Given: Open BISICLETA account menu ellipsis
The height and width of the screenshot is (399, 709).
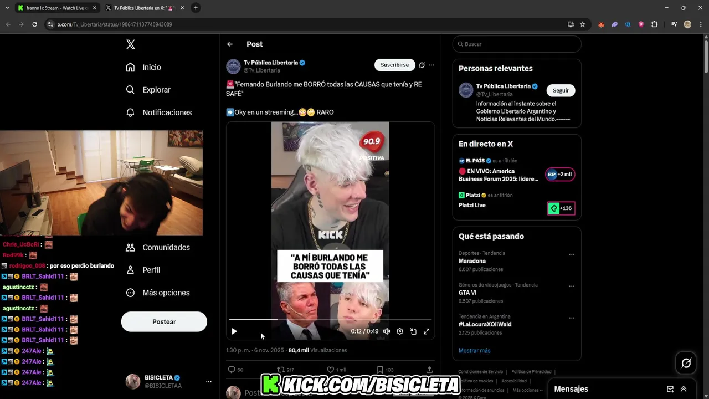Looking at the screenshot, I should (x=209, y=382).
